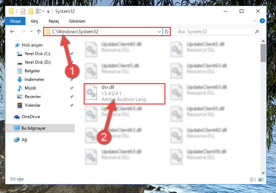This screenshot has width=276, height=193.
Task: Go back with the back arrow
Action: pyautogui.click(x=12, y=32)
